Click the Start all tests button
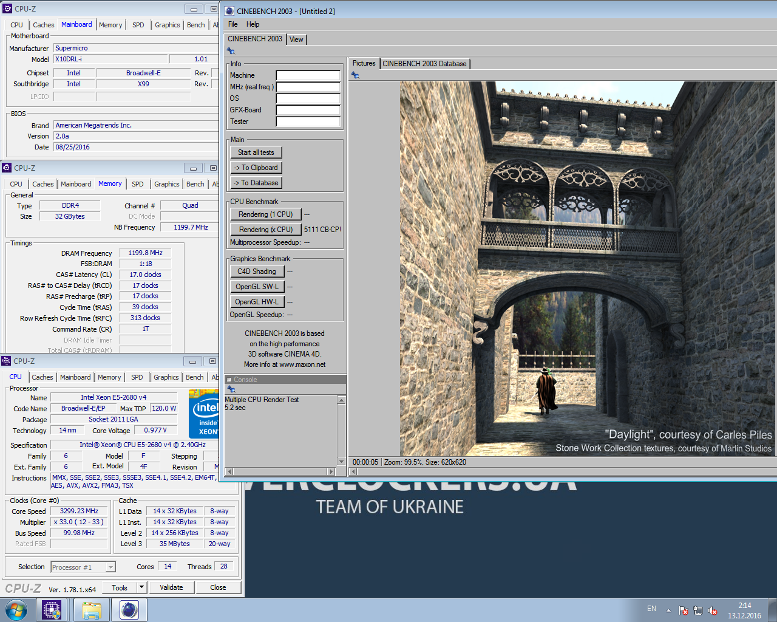 point(256,152)
